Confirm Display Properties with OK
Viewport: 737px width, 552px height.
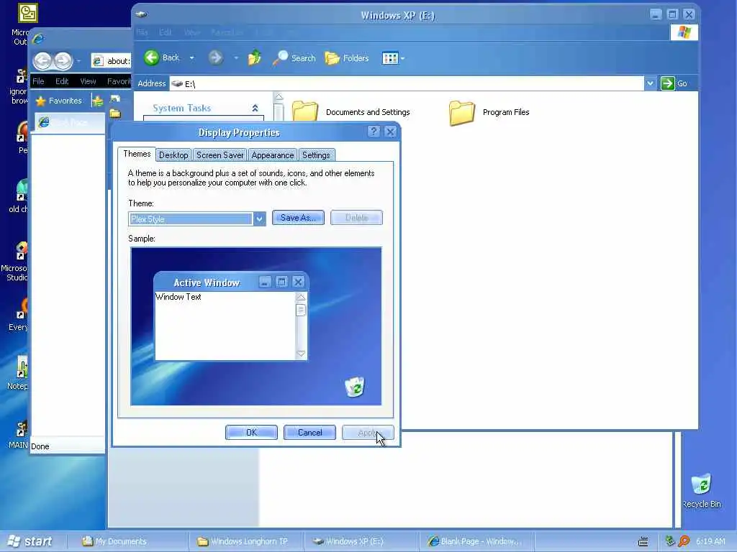click(x=251, y=432)
